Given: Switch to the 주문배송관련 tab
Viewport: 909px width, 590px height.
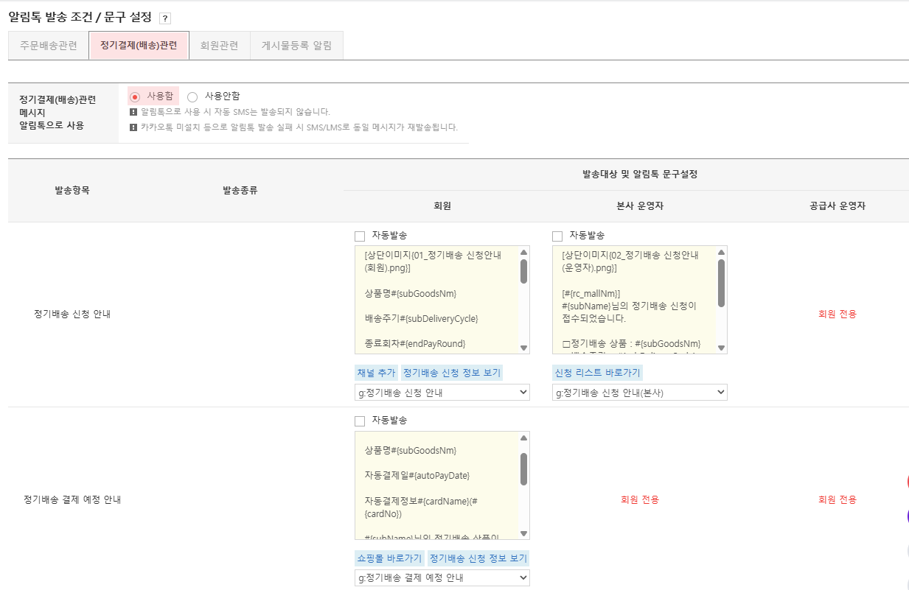Looking at the screenshot, I should click(x=47, y=45).
